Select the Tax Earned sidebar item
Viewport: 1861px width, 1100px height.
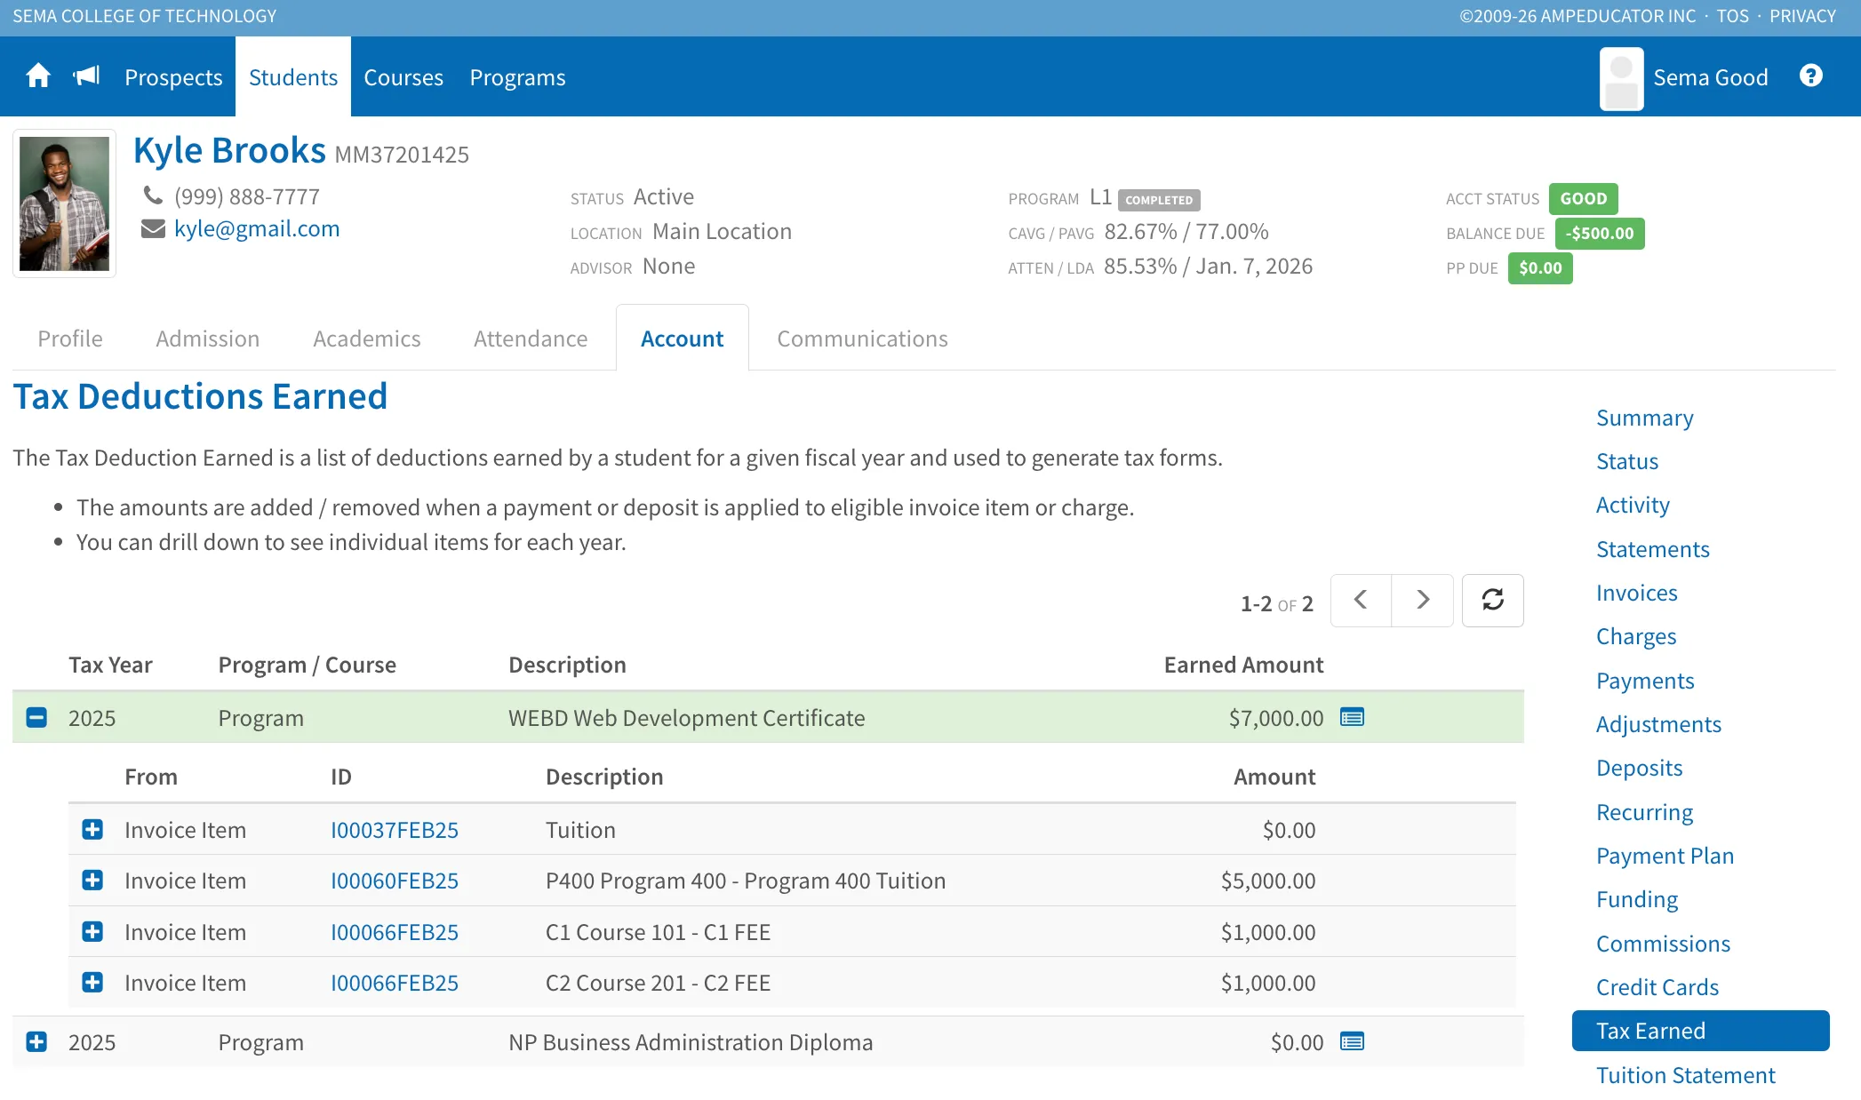[x=1700, y=1031]
